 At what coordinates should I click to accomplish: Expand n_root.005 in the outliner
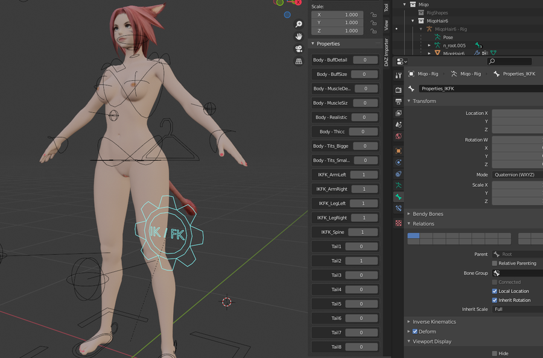coord(430,45)
